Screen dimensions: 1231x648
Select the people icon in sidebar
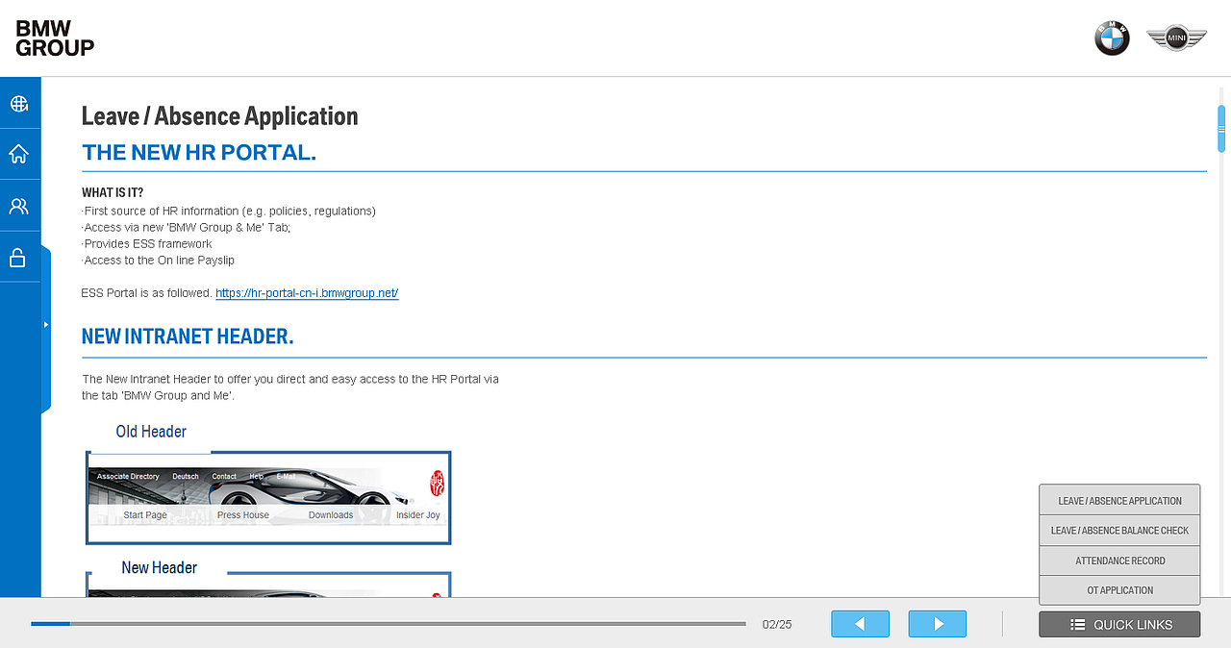point(19,206)
